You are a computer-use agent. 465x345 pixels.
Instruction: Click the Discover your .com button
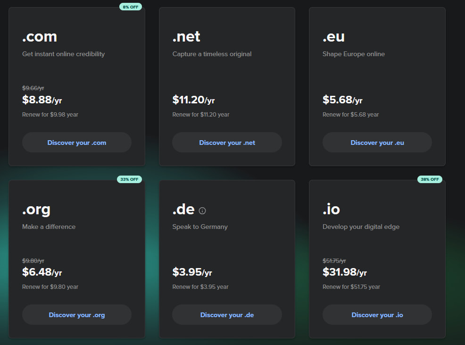(77, 143)
